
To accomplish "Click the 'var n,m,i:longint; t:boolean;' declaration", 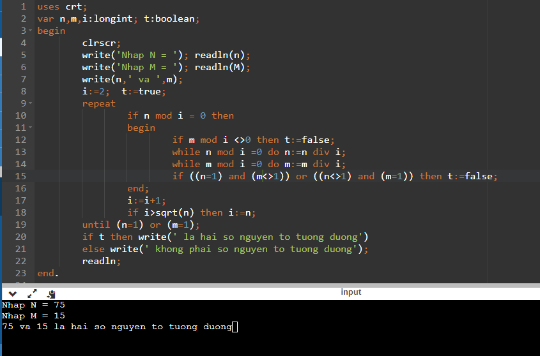I will click(118, 19).
